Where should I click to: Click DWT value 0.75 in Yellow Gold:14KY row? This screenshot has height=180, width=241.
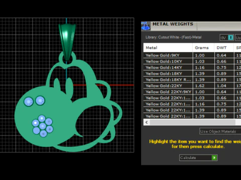[221, 67]
